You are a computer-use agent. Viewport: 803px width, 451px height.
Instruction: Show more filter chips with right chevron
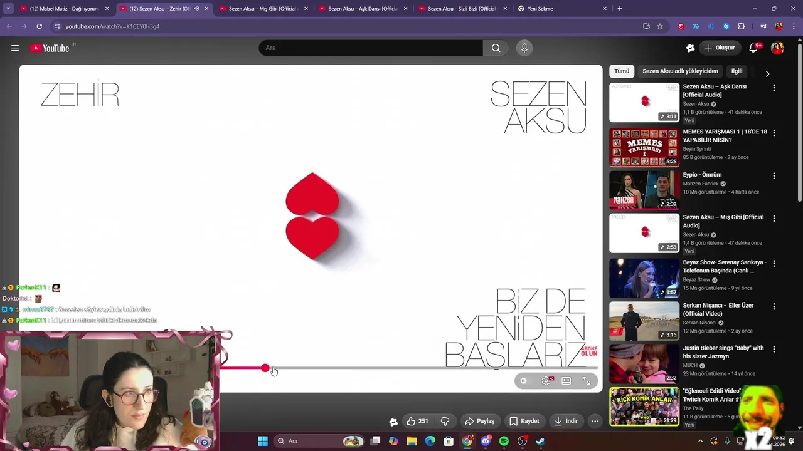coord(767,74)
